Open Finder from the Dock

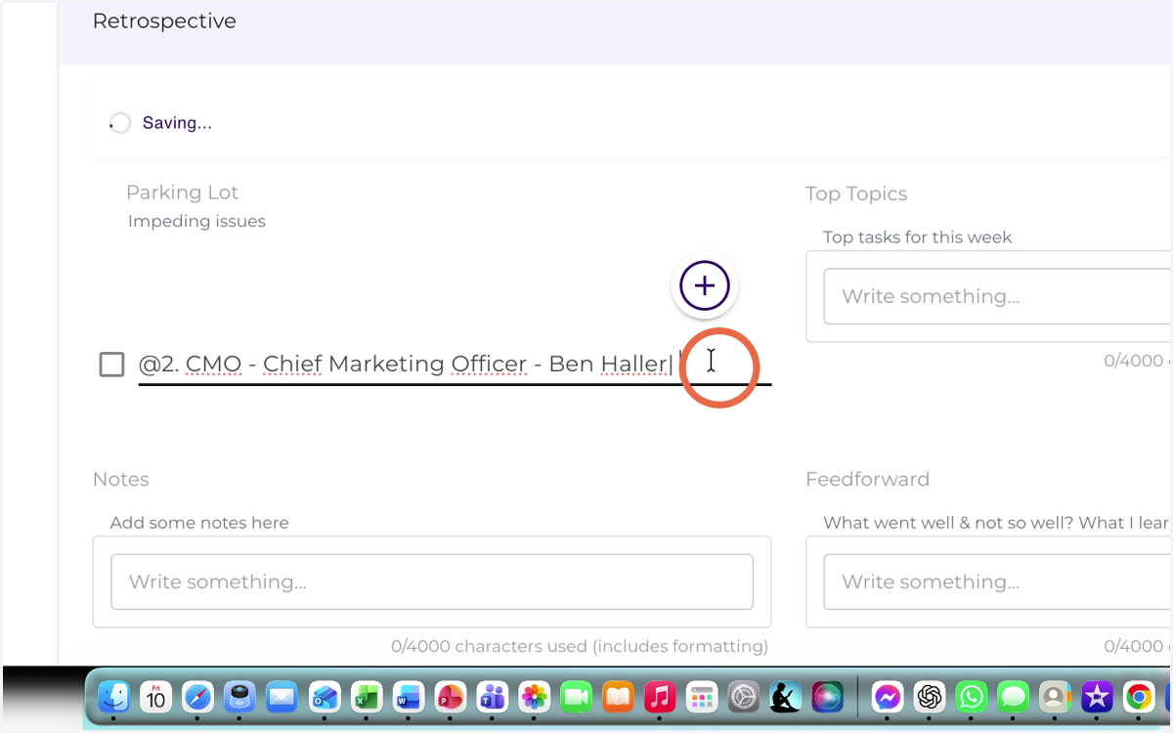click(114, 696)
